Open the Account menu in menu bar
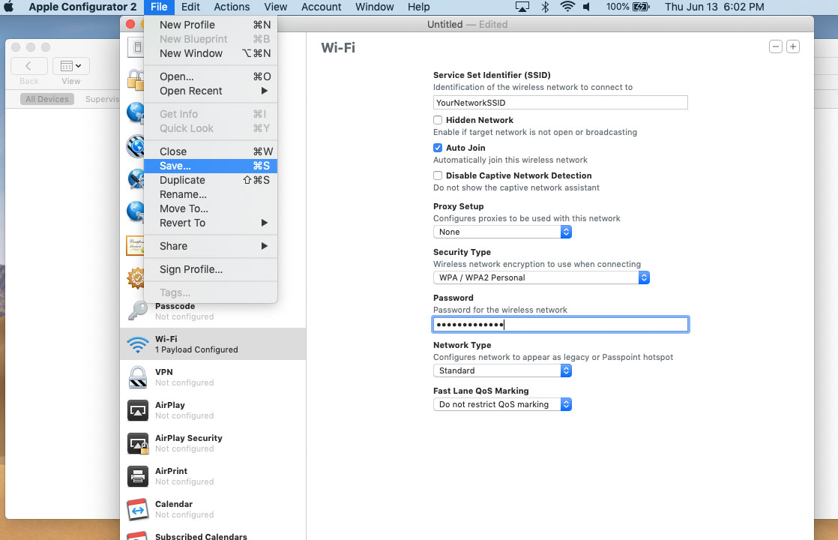 click(x=322, y=7)
